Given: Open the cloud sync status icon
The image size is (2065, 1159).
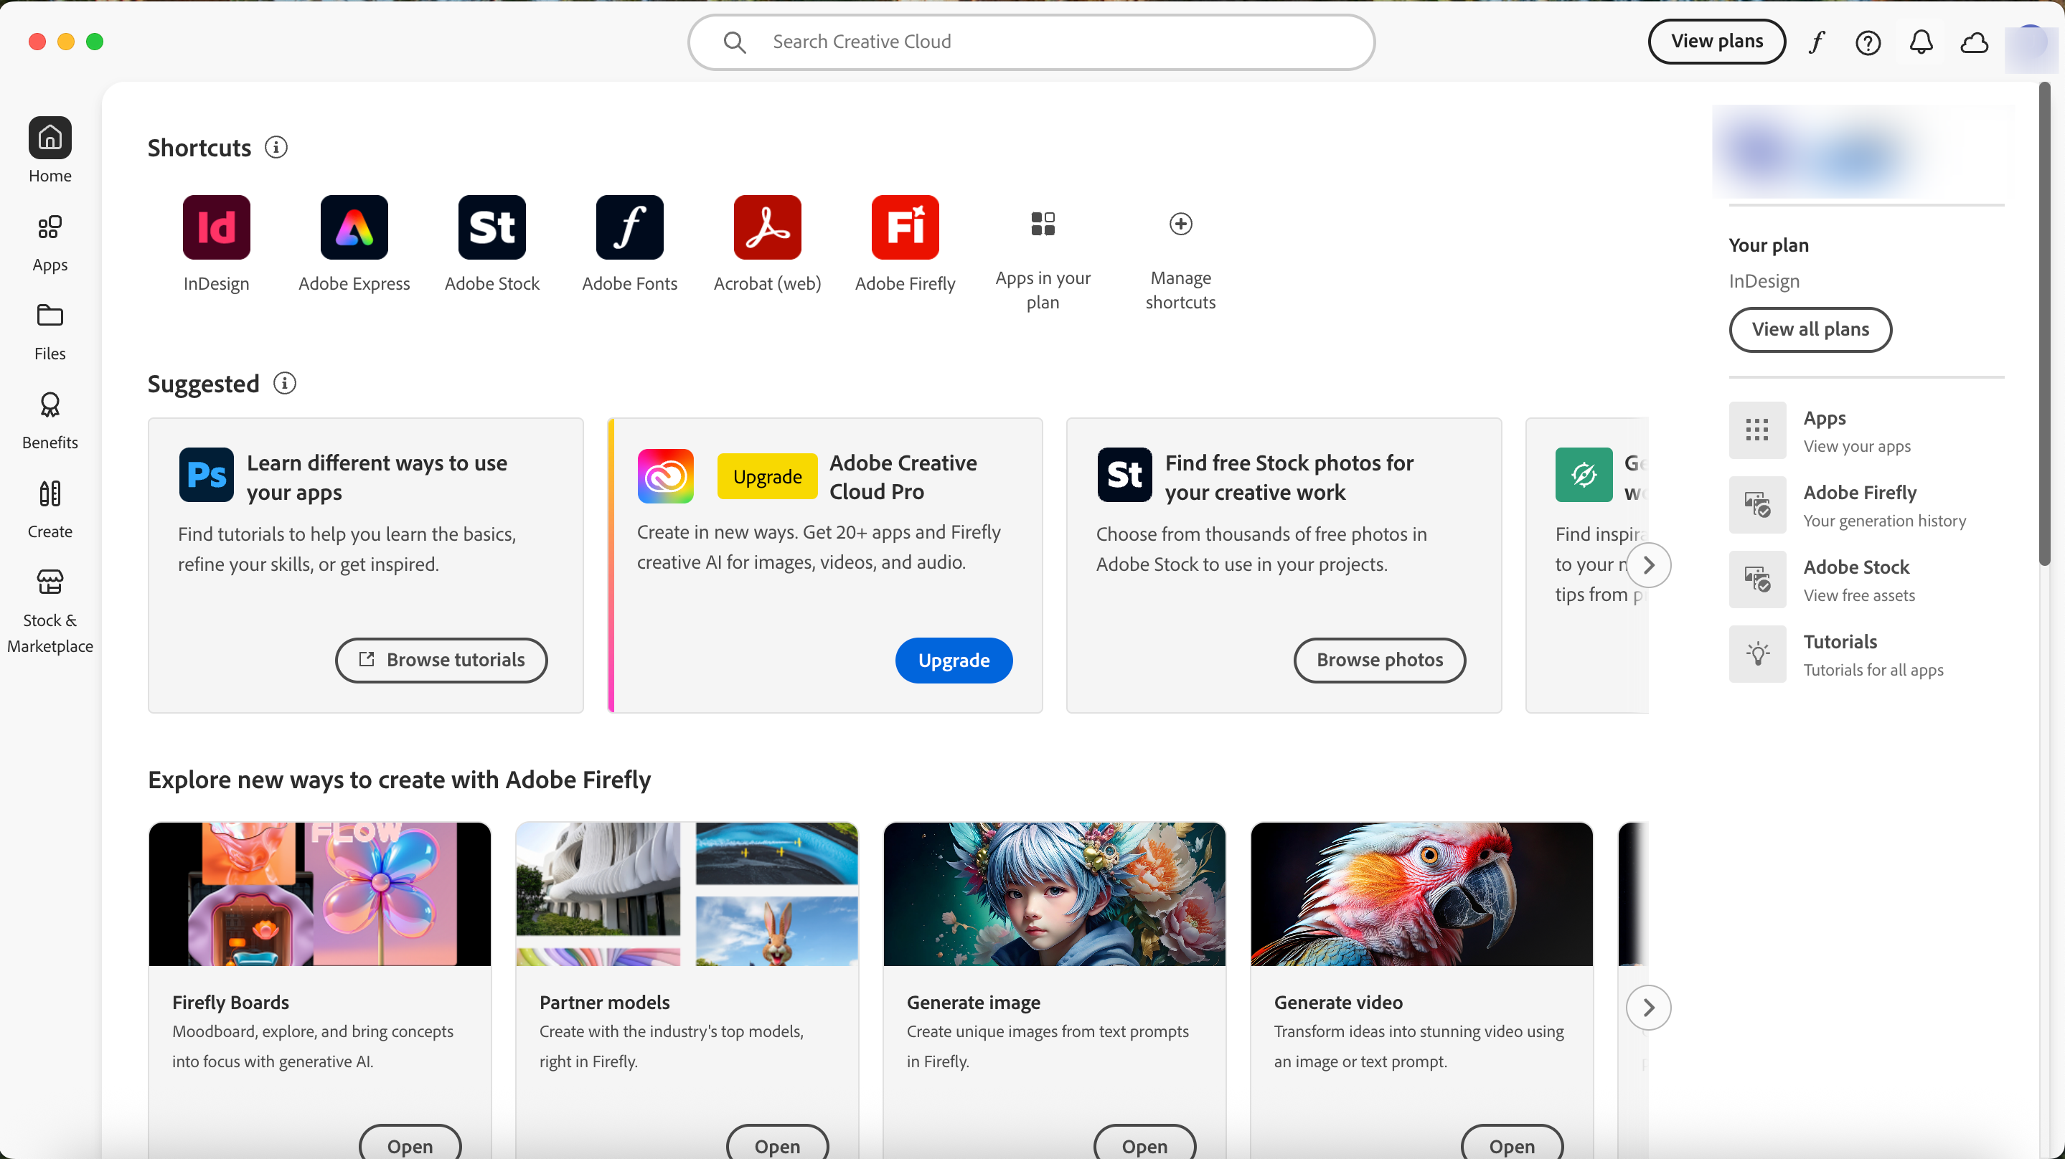Looking at the screenshot, I should (1974, 42).
